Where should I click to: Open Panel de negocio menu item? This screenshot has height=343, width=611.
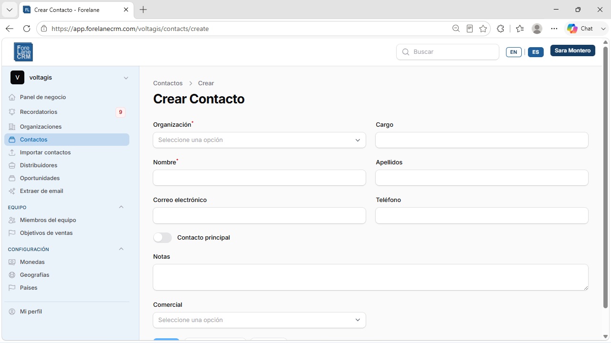click(67, 97)
